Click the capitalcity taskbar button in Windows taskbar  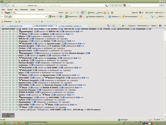pyautogui.click(x=36, y=123)
